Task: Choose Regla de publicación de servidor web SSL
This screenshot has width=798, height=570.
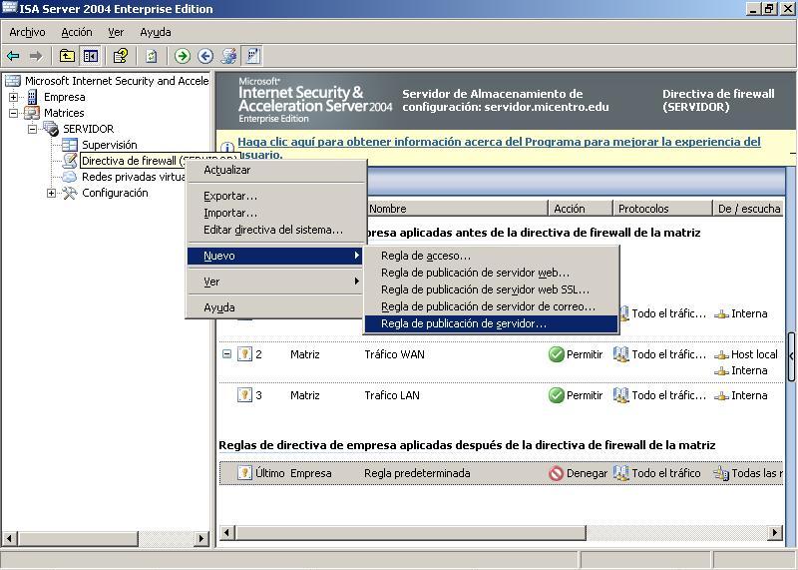Action: coord(485,289)
